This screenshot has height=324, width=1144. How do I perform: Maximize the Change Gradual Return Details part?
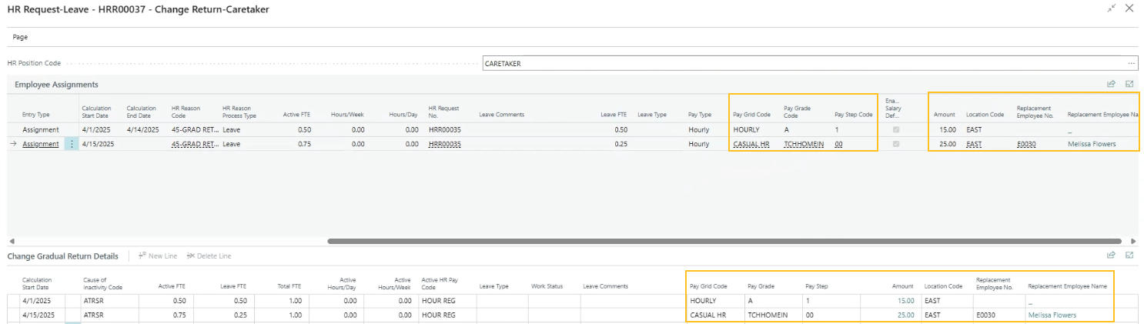(1129, 256)
